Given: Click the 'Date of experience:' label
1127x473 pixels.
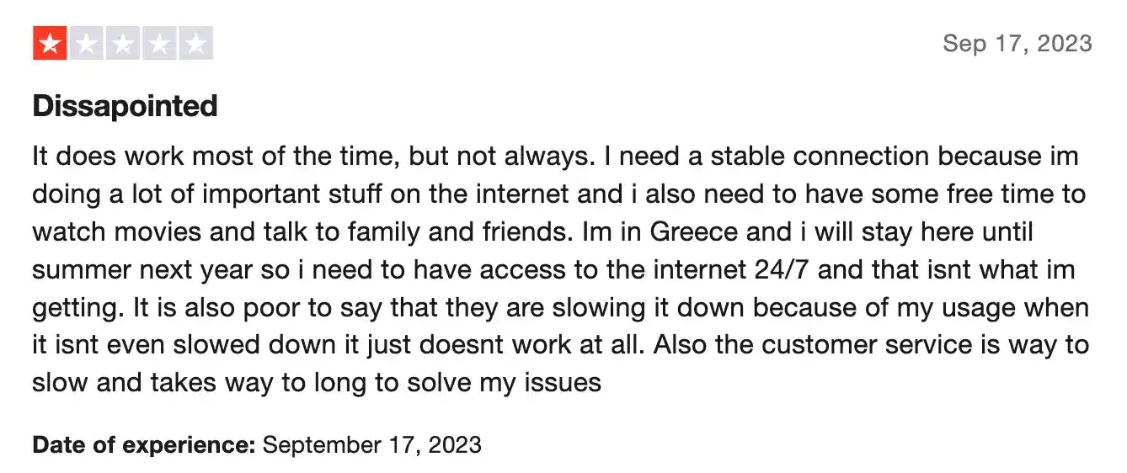Looking at the screenshot, I should click(x=144, y=444).
